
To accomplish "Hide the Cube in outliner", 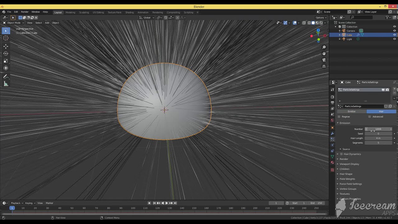I will [x=395, y=35].
